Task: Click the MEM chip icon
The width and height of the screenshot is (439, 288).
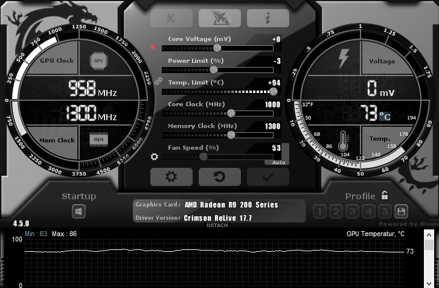Action: (98, 139)
